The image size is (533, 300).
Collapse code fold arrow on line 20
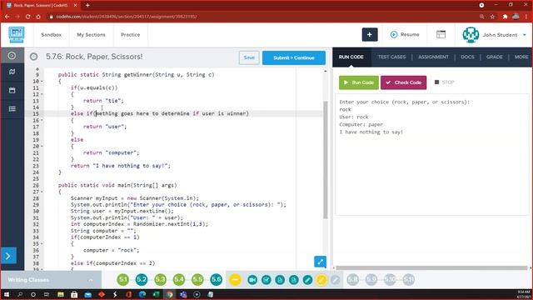click(x=42, y=147)
